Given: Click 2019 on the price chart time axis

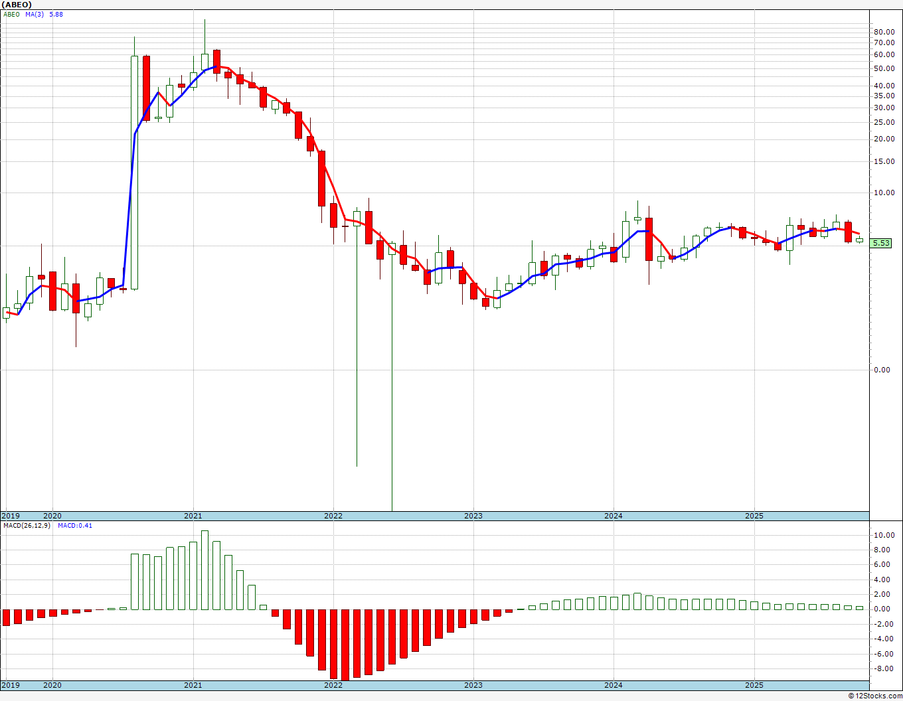Looking at the screenshot, I should point(10,516).
